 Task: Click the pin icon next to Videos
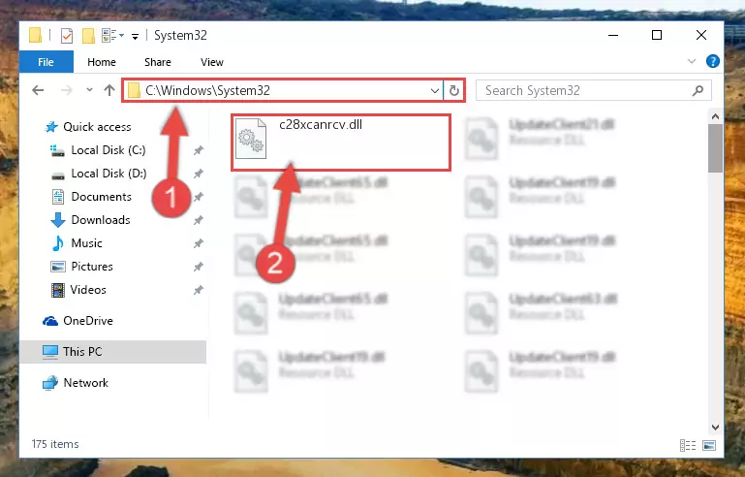(199, 290)
